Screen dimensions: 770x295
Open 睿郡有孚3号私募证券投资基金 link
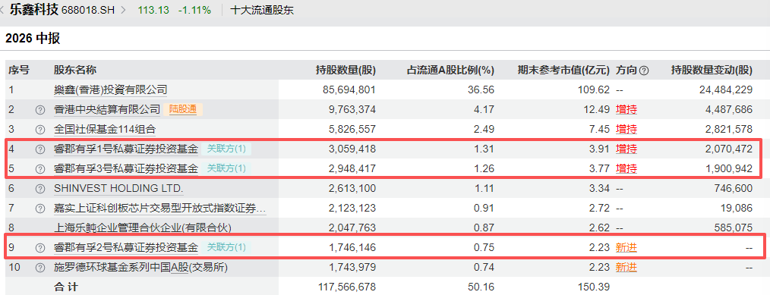click(x=126, y=168)
